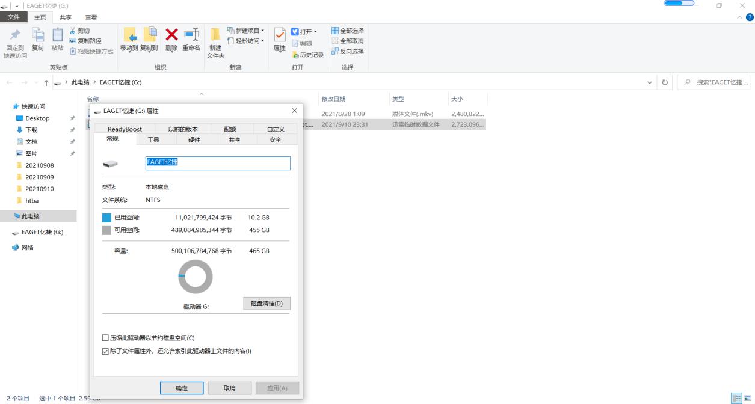Switch to the Previous Versions (以前的版本) tab

click(182, 129)
